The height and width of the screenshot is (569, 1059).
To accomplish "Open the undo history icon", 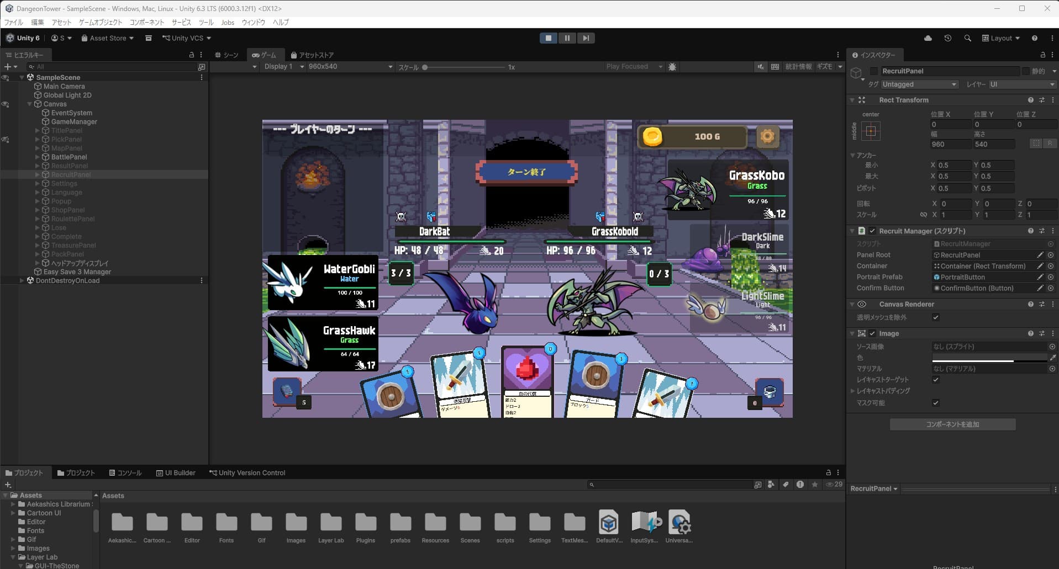I will click(x=948, y=38).
